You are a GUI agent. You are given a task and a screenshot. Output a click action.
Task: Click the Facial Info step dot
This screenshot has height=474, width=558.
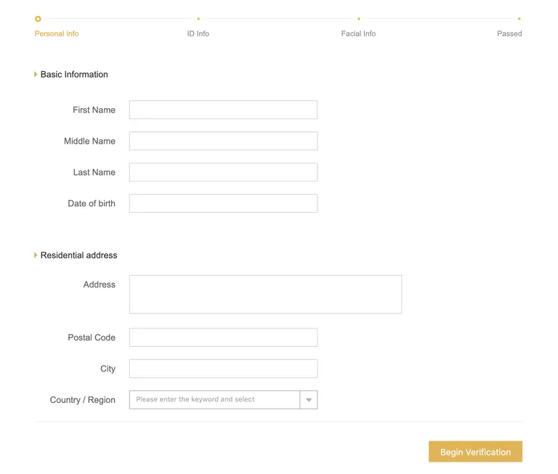[x=359, y=18]
